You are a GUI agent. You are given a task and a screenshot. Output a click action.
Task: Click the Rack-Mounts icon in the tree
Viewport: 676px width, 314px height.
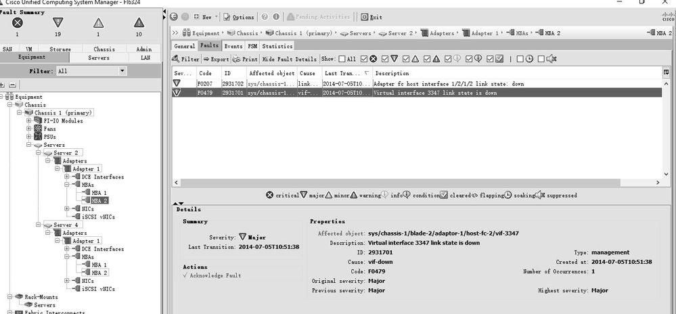[x=18, y=297]
